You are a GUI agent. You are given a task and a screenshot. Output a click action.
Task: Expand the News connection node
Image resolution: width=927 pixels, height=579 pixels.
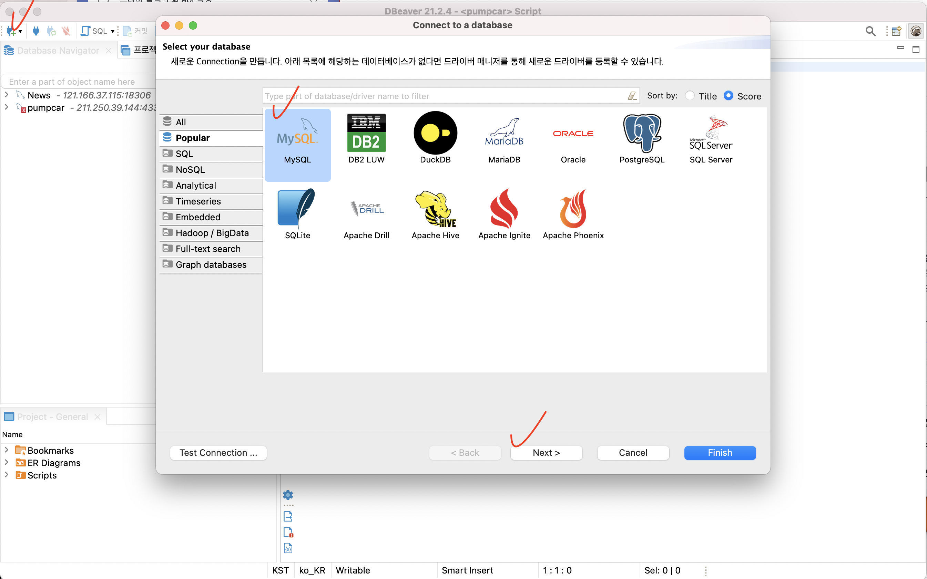(7, 95)
